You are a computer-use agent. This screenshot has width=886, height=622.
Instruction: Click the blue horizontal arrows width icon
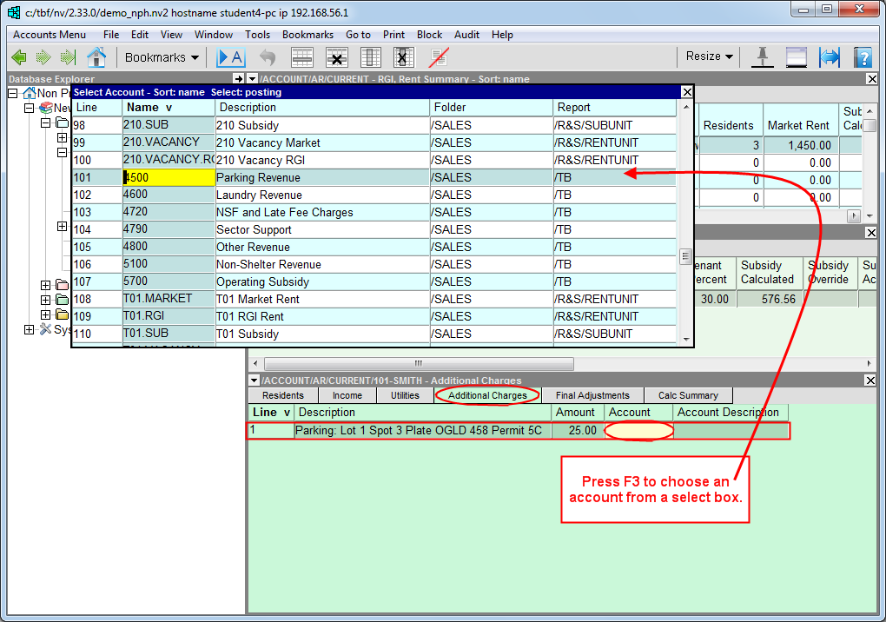pyautogui.click(x=830, y=57)
